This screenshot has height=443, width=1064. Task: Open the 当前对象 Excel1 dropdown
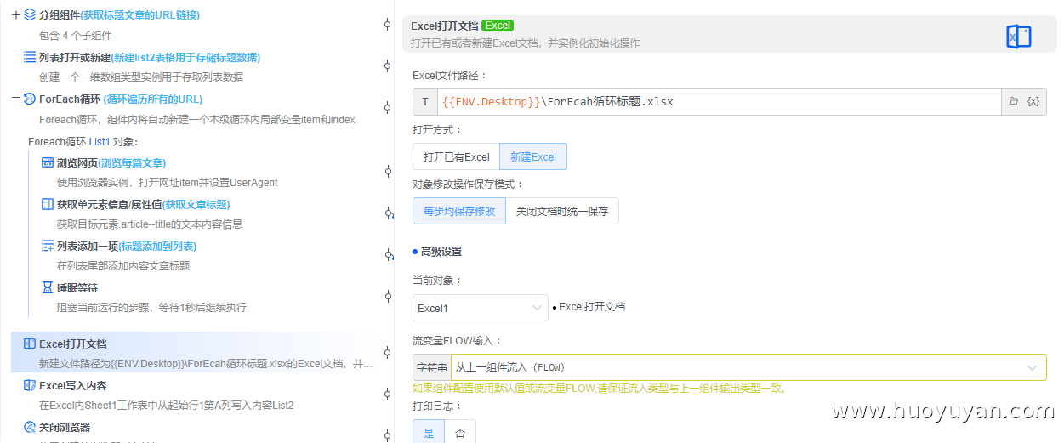pos(481,308)
